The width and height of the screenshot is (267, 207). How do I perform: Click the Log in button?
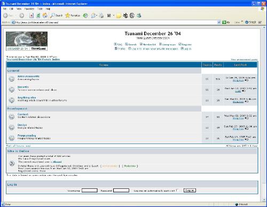click(190, 190)
